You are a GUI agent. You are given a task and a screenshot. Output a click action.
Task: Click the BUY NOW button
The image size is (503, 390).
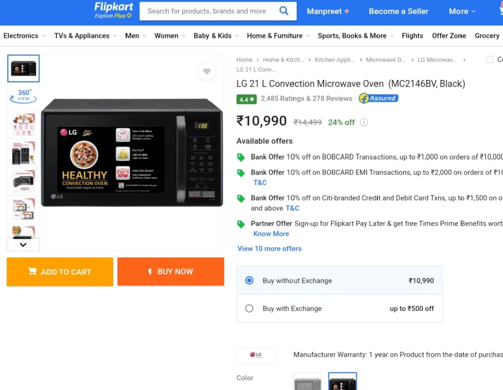click(170, 271)
